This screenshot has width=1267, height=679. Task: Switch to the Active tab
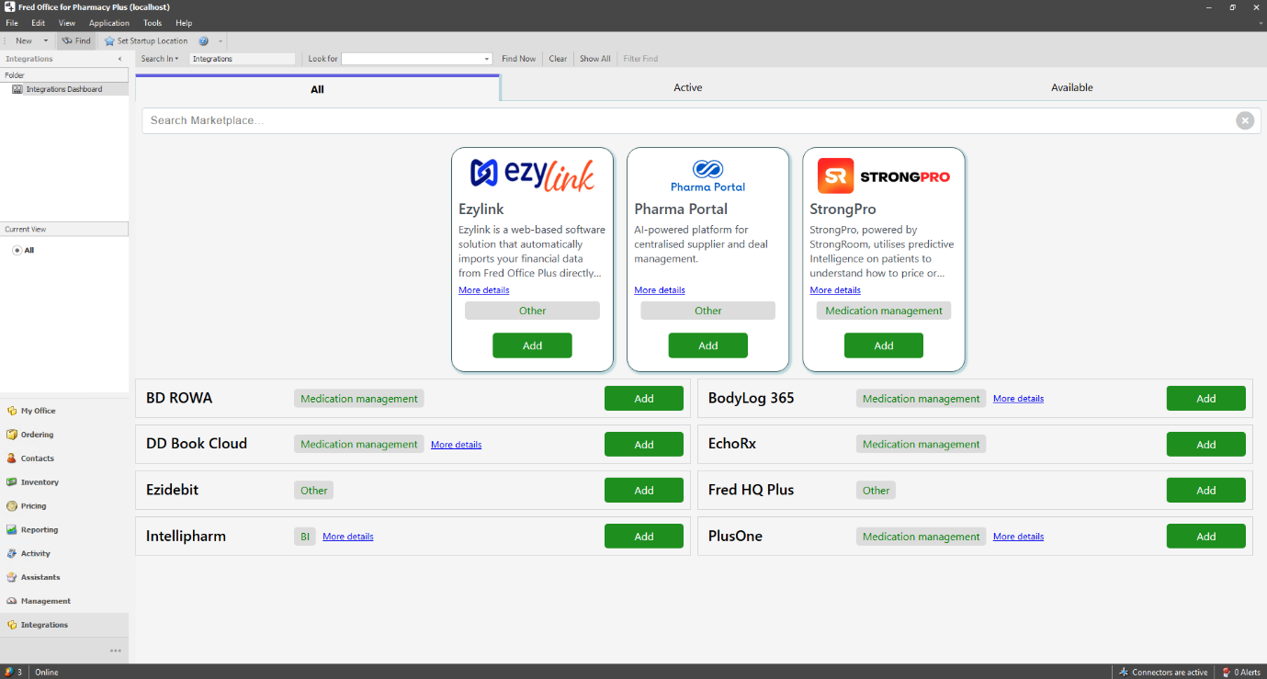[687, 88]
